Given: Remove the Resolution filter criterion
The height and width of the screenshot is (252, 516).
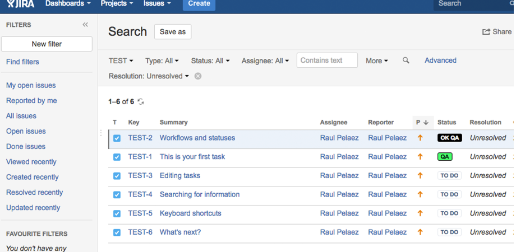Looking at the screenshot, I should (198, 76).
